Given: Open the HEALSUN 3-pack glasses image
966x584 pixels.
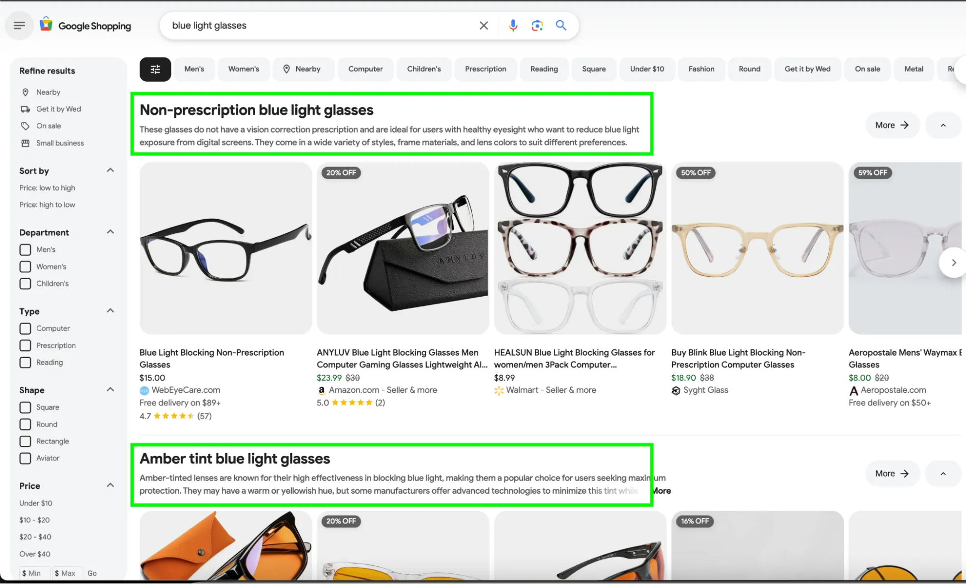Looking at the screenshot, I should pyautogui.click(x=580, y=248).
